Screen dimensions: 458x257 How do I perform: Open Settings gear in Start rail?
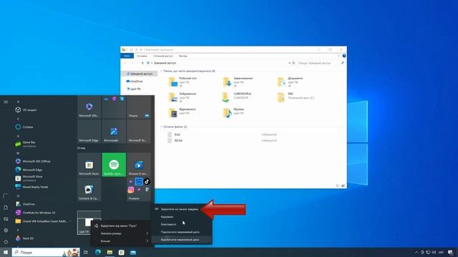click(x=6, y=231)
